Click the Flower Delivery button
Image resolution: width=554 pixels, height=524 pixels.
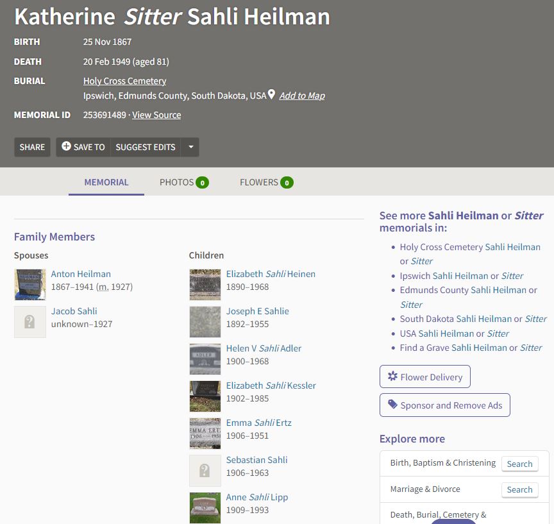tap(425, 376)
